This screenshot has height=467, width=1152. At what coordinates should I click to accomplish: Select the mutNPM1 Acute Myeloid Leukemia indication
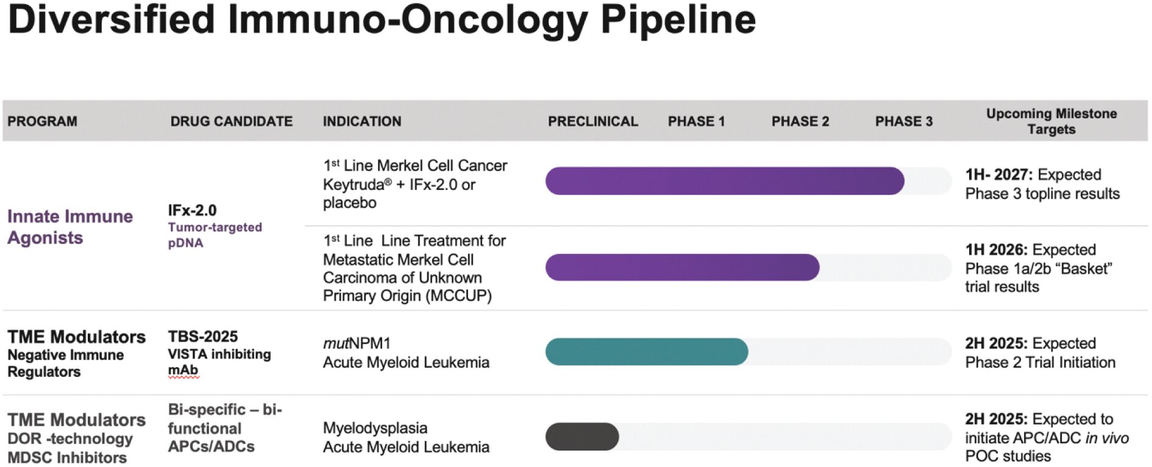406,353
